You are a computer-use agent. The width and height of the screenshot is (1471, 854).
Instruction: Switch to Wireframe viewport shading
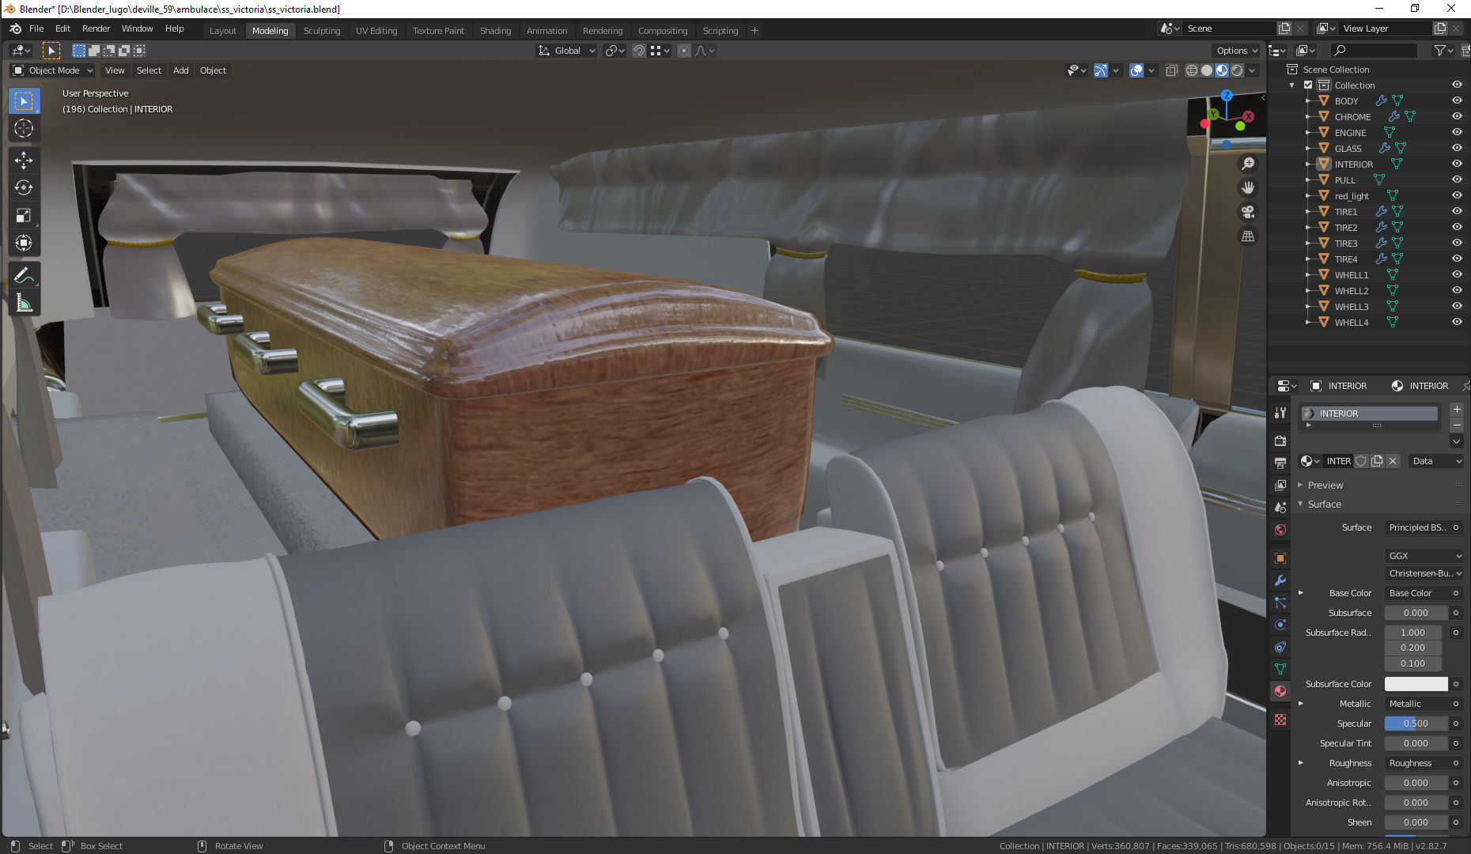(x=1192, y=70)
